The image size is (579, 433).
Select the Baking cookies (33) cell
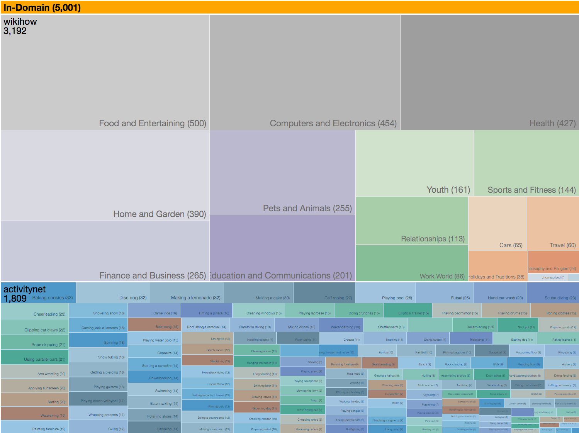click(38, 293)
